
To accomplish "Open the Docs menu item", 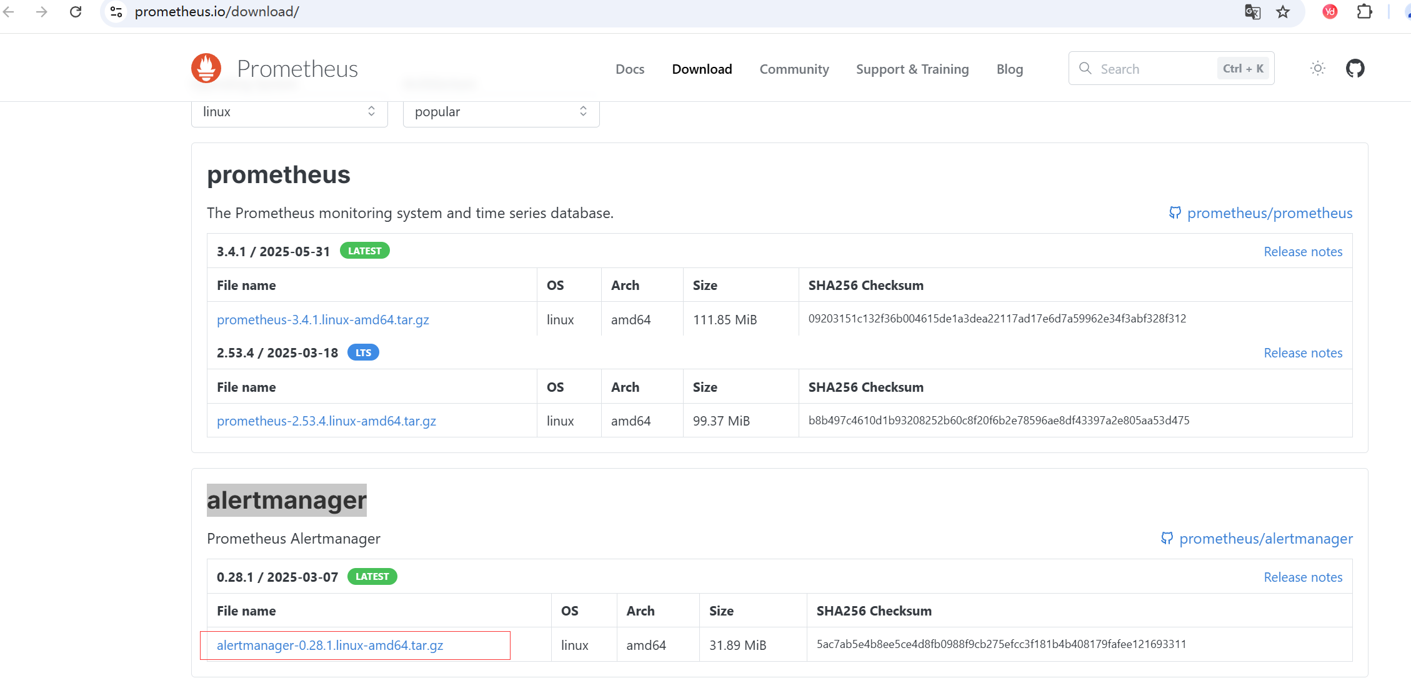I will (x=629, y=69).
